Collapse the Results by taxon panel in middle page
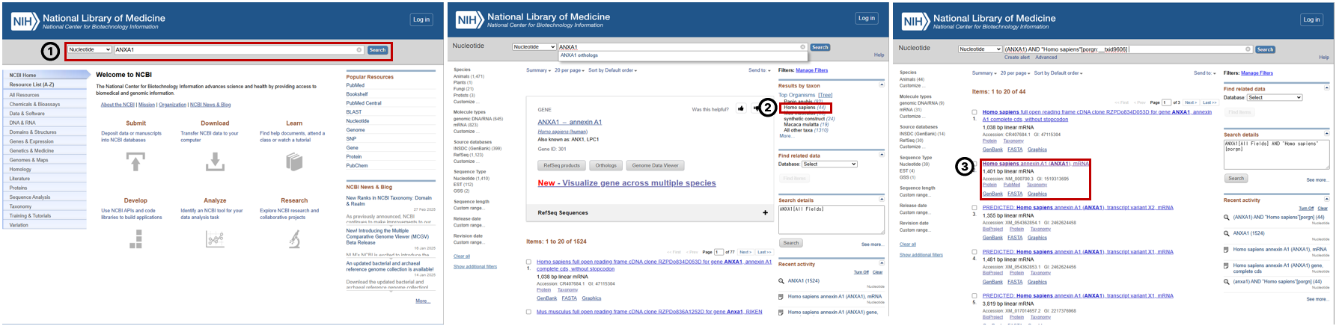This screenshot has width=1336, height=326. pyautogui.click(x=881, y=85)
